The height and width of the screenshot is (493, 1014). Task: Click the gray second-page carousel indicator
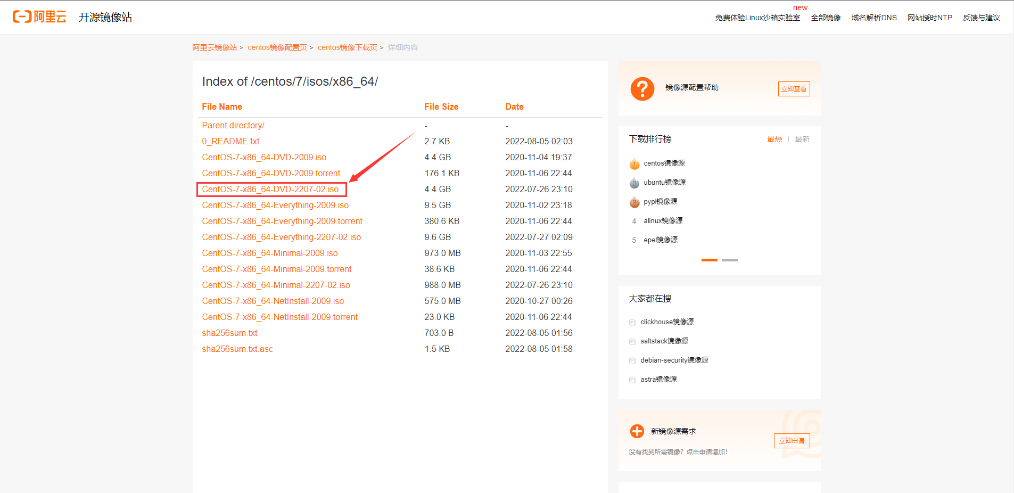[729, 260]
